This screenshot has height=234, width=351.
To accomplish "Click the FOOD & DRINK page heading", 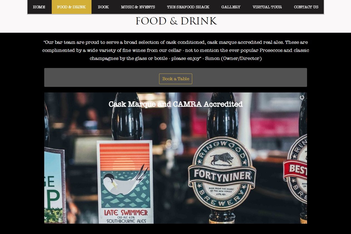I will click(x=176, y=21).
